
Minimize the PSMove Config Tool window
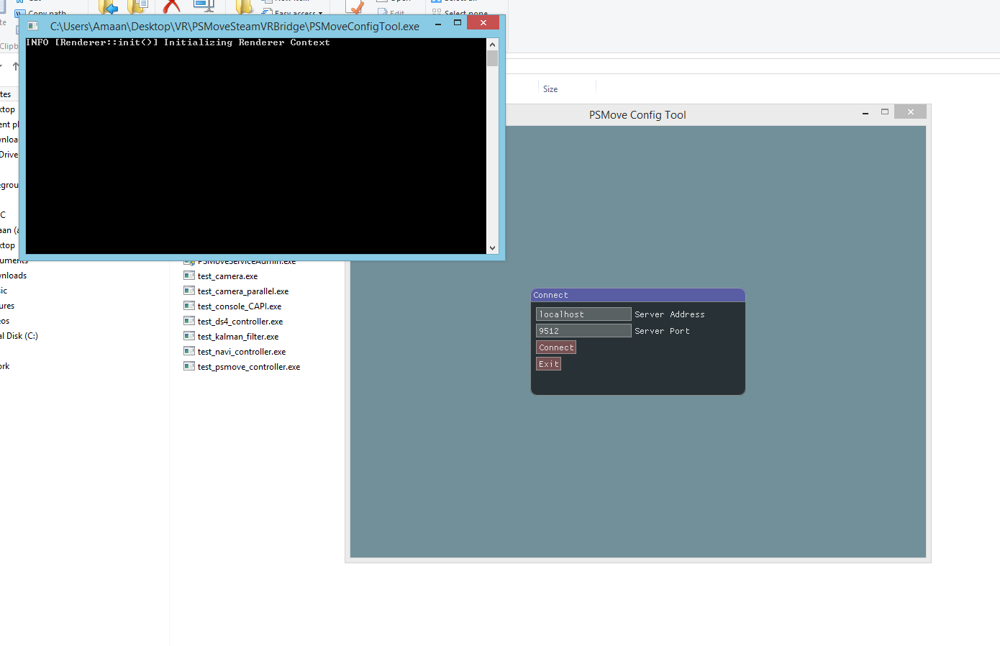[865, 113]
